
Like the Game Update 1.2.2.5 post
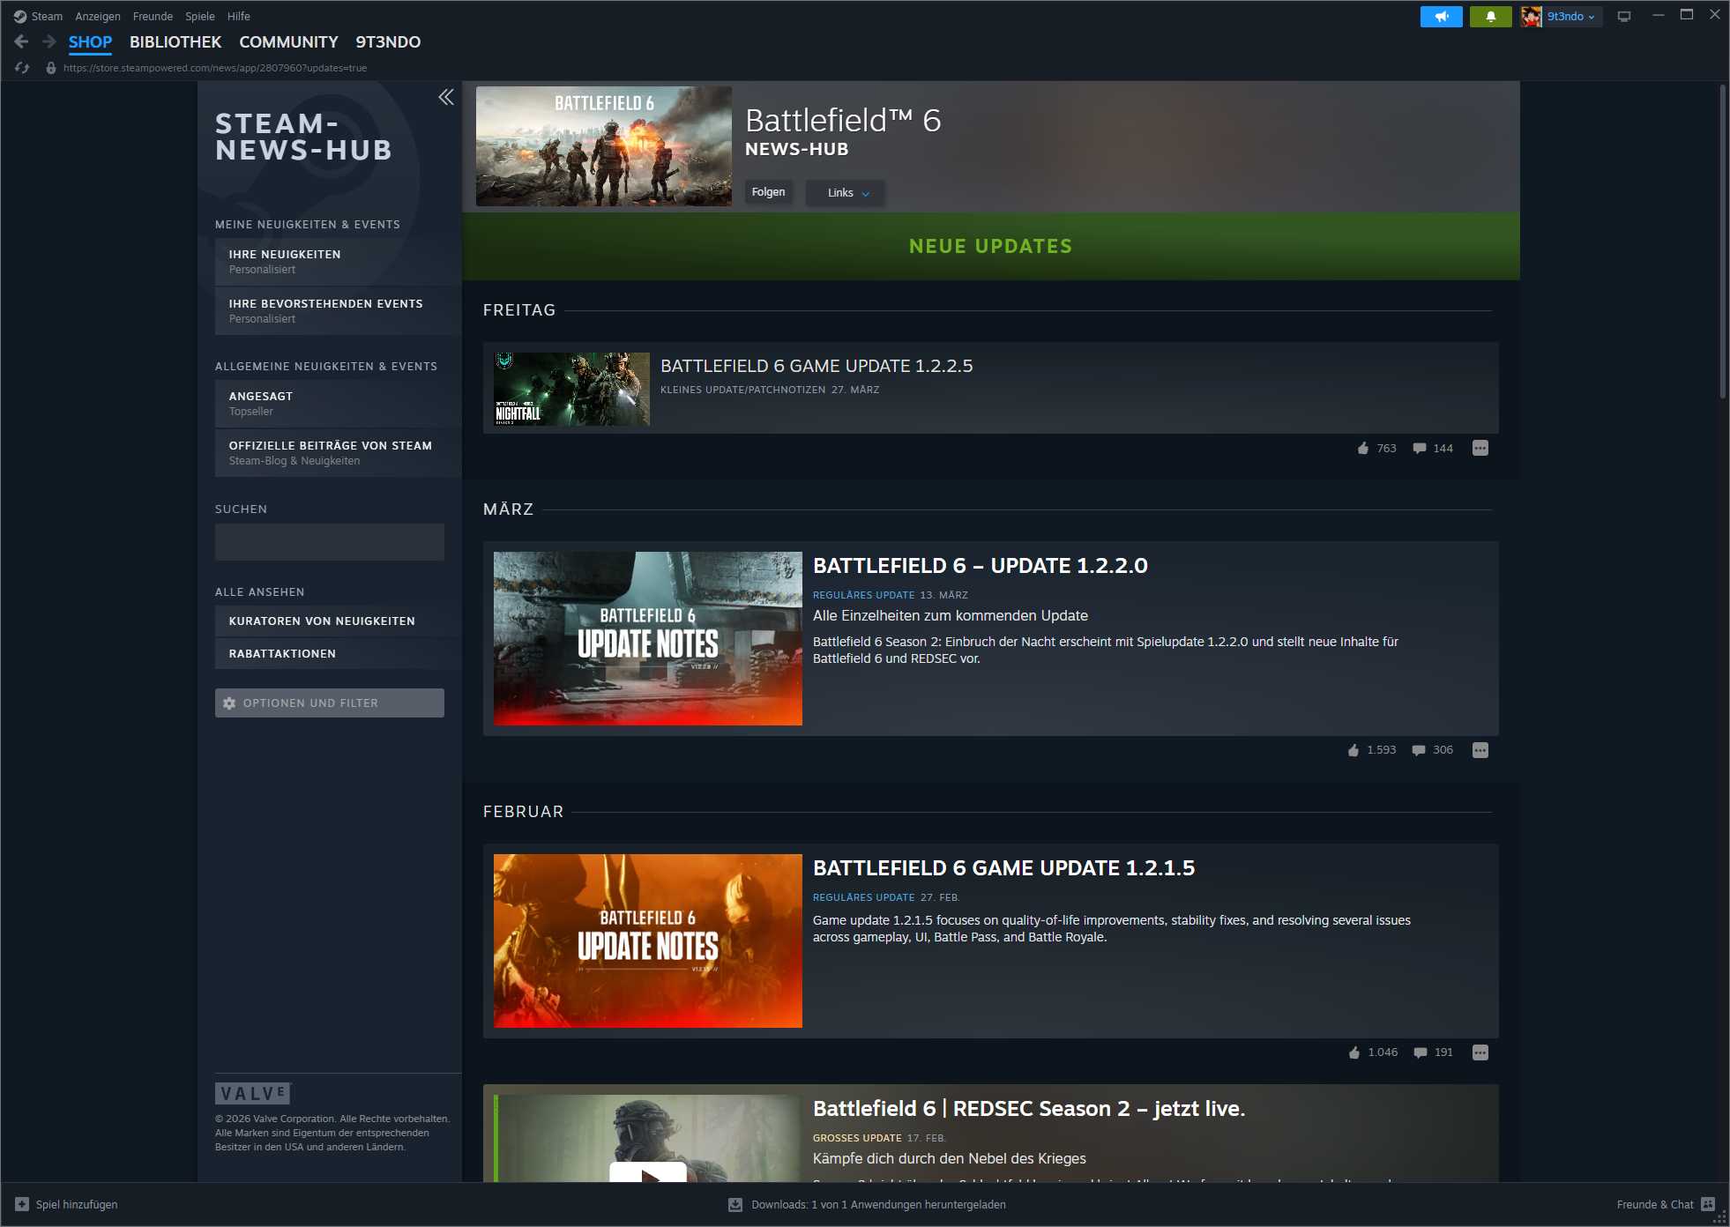coord(1363,448)
